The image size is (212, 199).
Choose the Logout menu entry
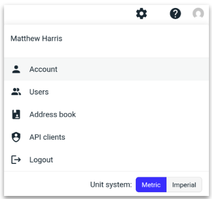tap(107, 160)
